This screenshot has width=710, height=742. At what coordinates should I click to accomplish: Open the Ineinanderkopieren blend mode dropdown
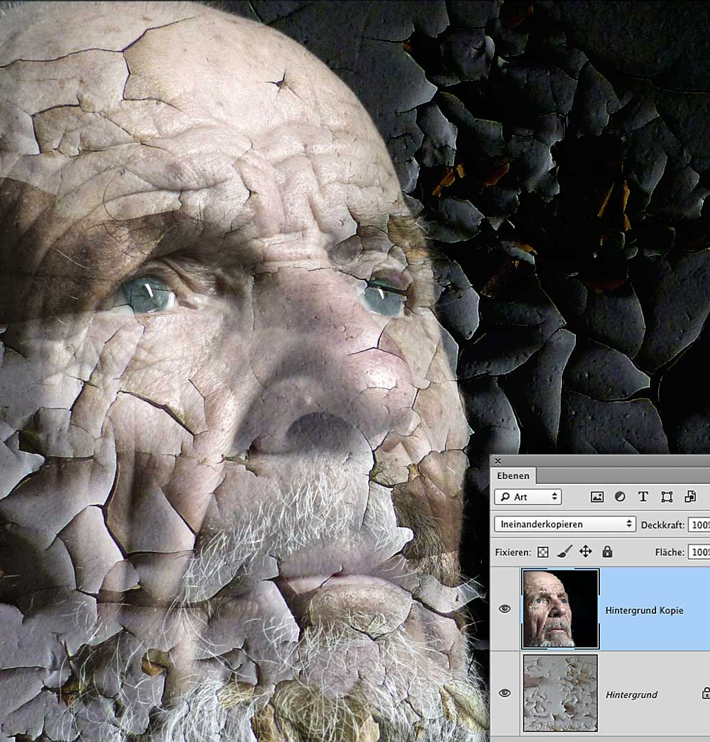click(x=565, y=524)
